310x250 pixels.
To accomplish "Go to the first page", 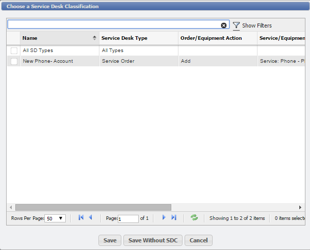I will pyautogui.click(x=81, y=218).
